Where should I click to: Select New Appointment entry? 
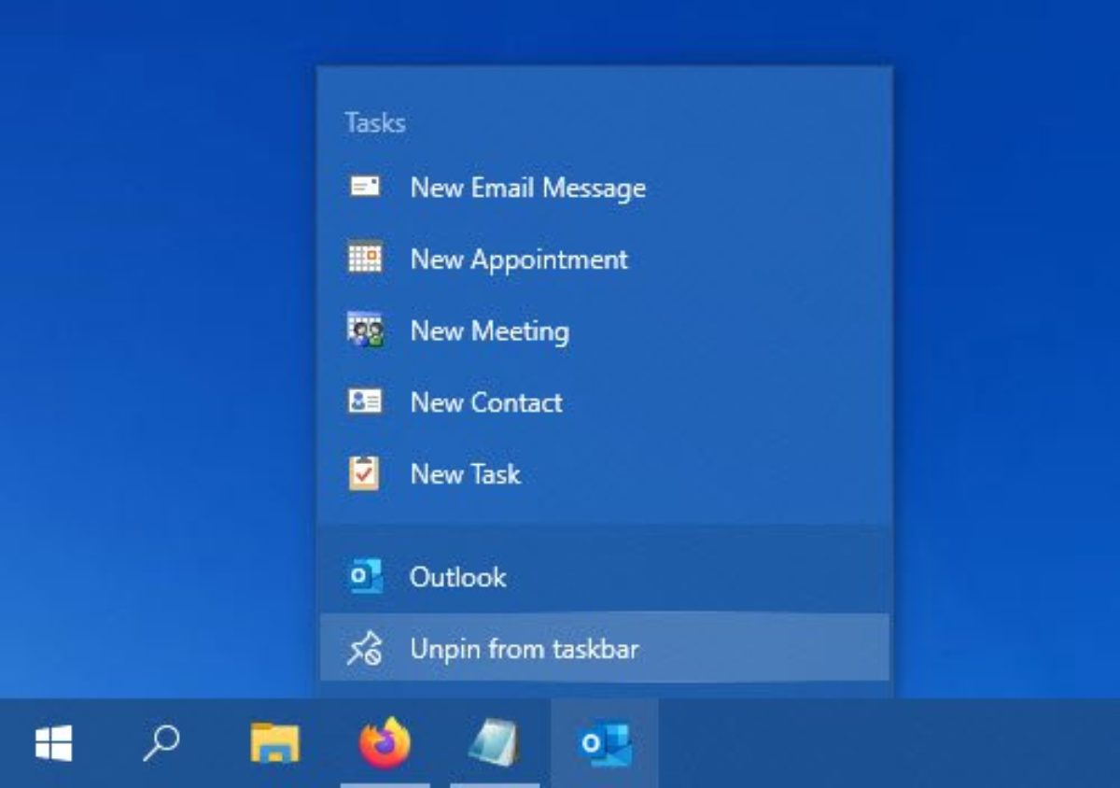[605, 259]
